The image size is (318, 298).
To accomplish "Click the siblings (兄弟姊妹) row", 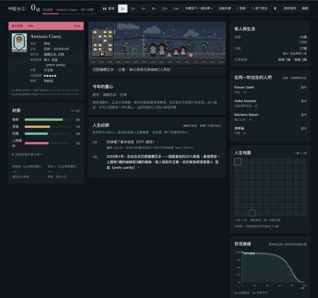I will (270, 59).
